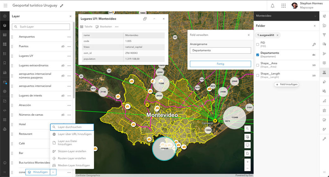Open Map properties gear icon
The image size is (329, 177).
(x=5, y=91)
